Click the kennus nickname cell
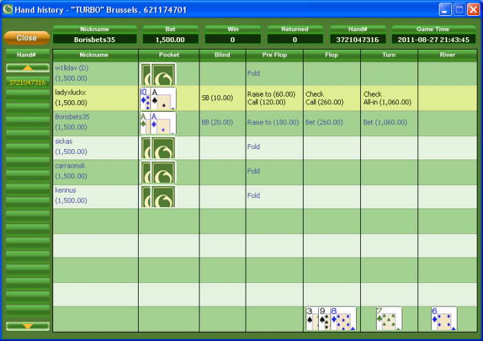The width and height of the screenshot is (483, 341). coord(95,196)
